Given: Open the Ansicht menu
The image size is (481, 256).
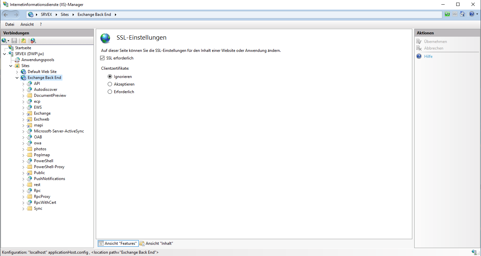Looking at the screenshot, I should (x=27, y=24).
